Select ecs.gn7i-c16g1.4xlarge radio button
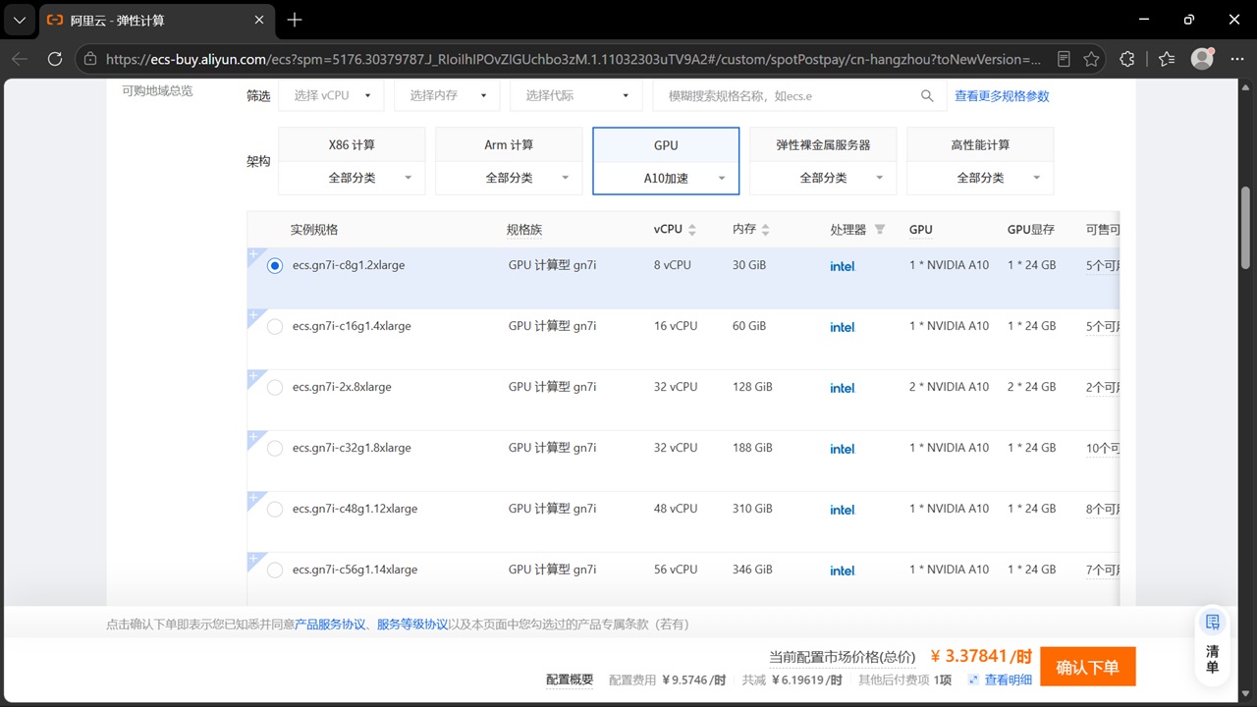The image size is (1257, 707). pos(275,327)
